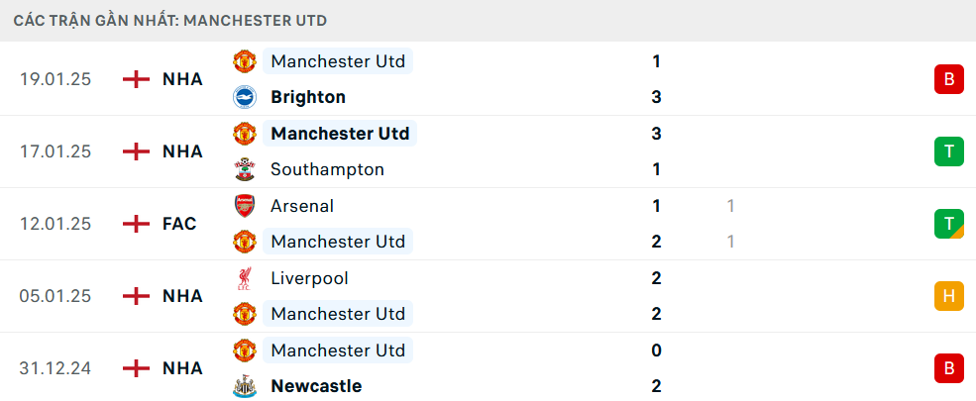Click the Brighton club crest icon
The height and width of the screenshot is (401, 976).
pyautogui.click(x=244, y=97)
